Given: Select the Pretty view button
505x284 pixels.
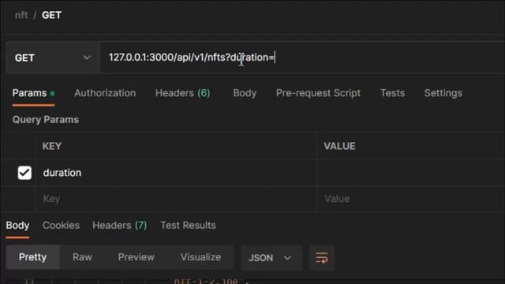Looking at the screenshot, I should coord(32,257).
